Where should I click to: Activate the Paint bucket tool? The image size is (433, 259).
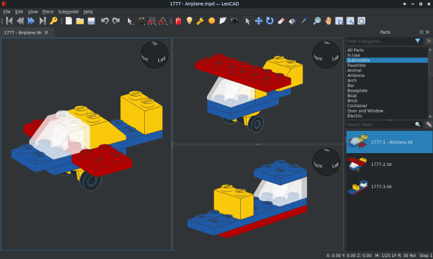pos(292,21)
